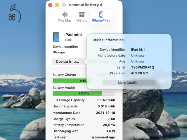This screenshot has width=187, height=140.
Task: Click the 2021-10-18 manufacture date
Action: pyautogui.click(x=105, y=113)
